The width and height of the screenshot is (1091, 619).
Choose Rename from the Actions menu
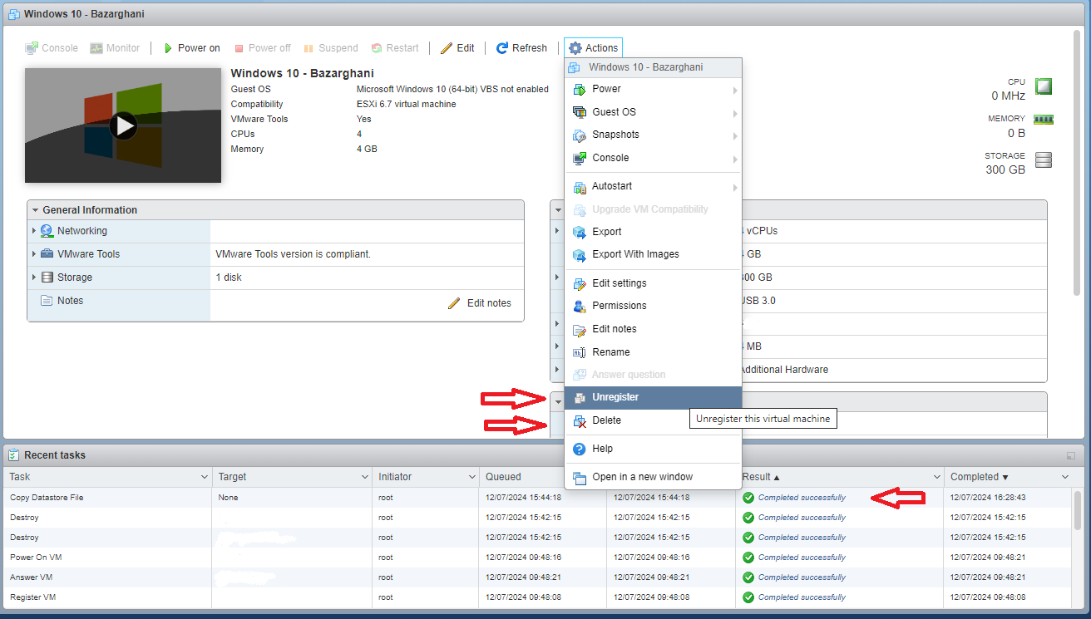click(653, 352)
